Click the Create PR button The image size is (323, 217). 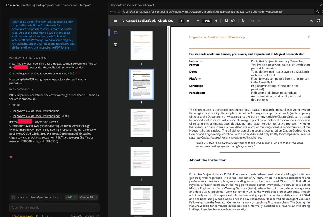pos(86,197)
